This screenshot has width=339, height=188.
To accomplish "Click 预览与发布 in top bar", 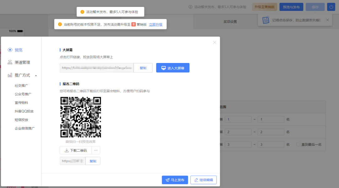I will (x=291, y=7).
